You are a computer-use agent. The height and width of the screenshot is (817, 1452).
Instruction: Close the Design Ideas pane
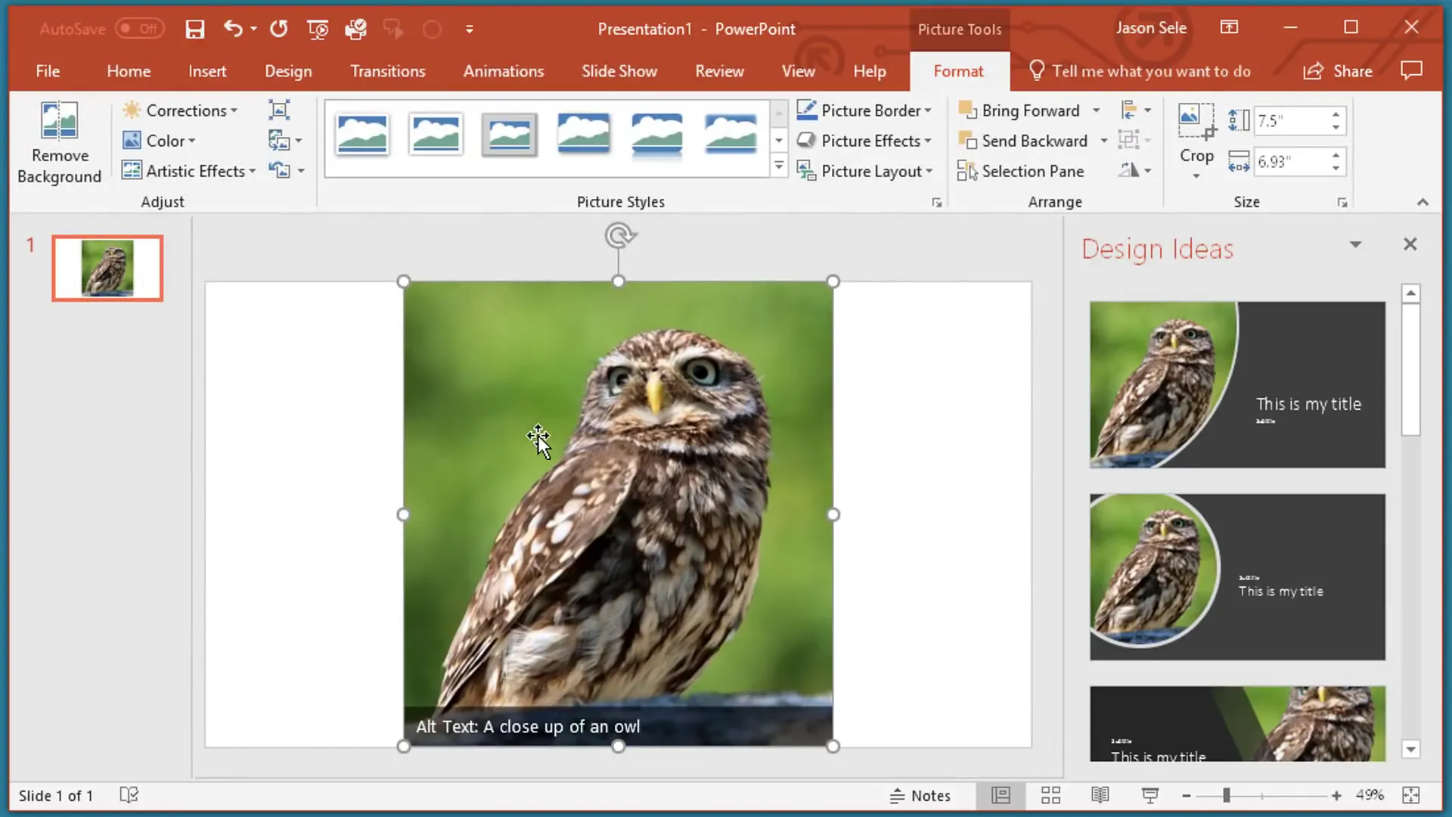pos(1410,244)
